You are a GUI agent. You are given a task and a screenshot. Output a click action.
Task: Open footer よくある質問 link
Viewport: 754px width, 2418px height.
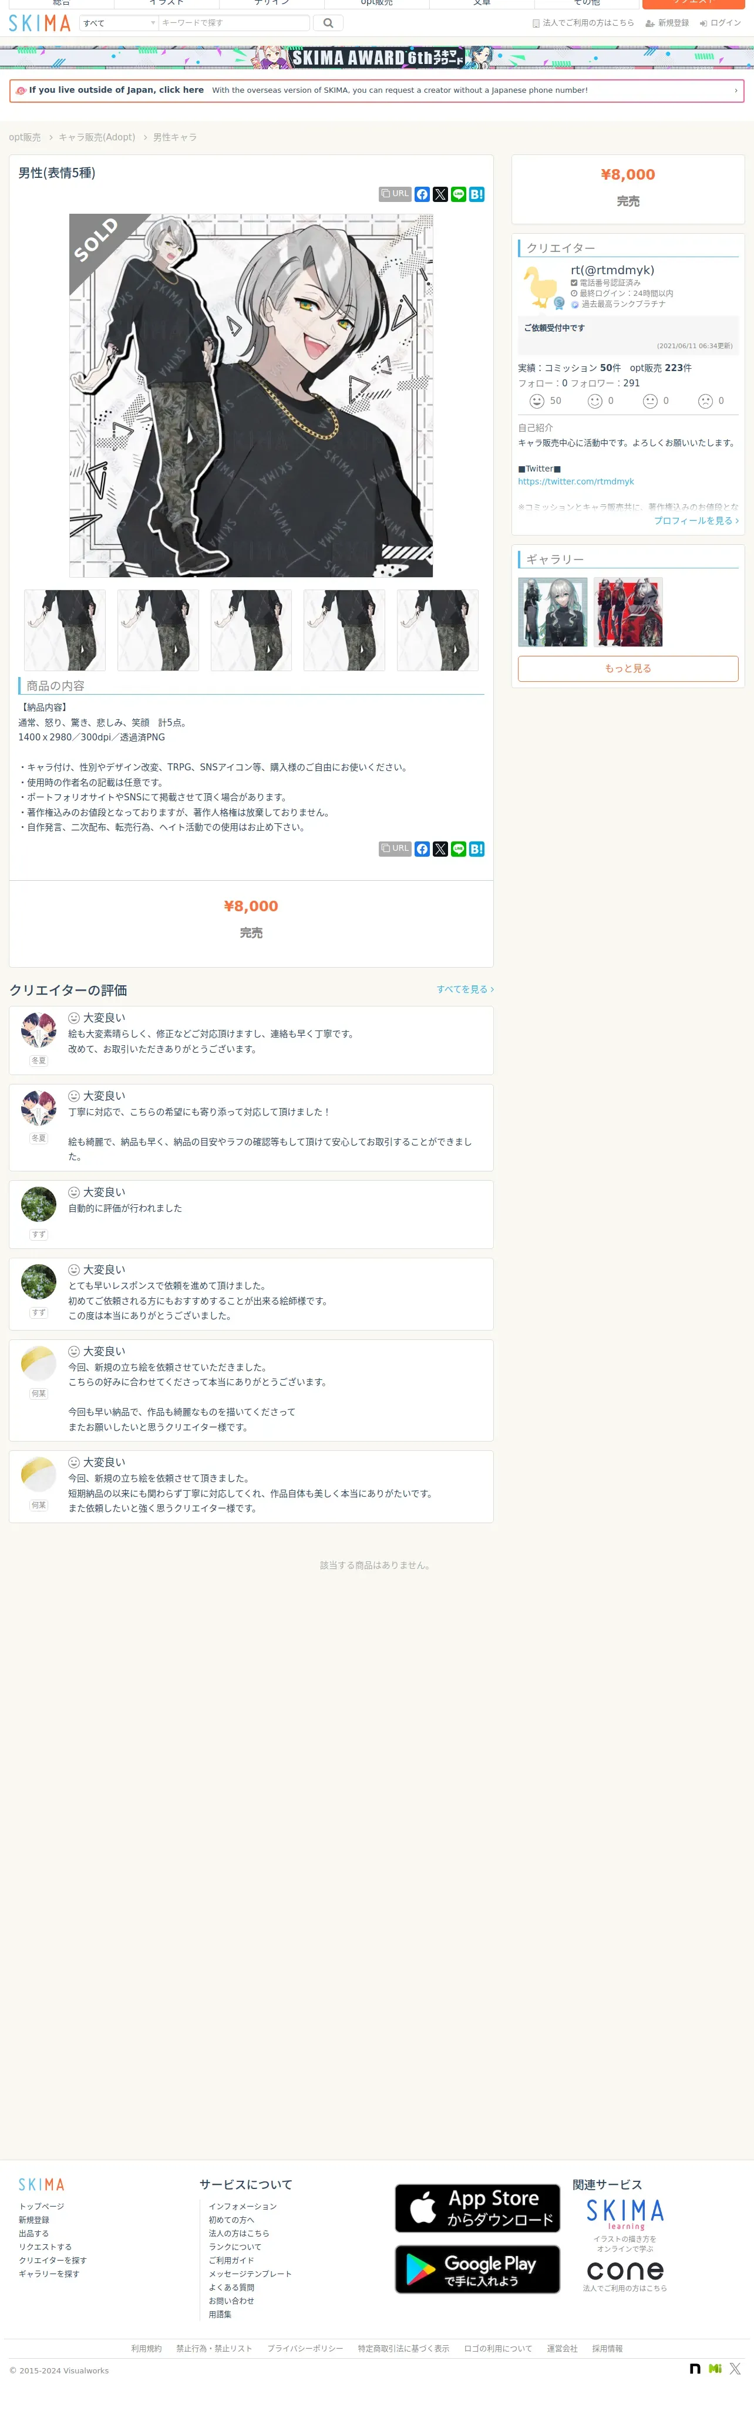tap(231, 2288)
